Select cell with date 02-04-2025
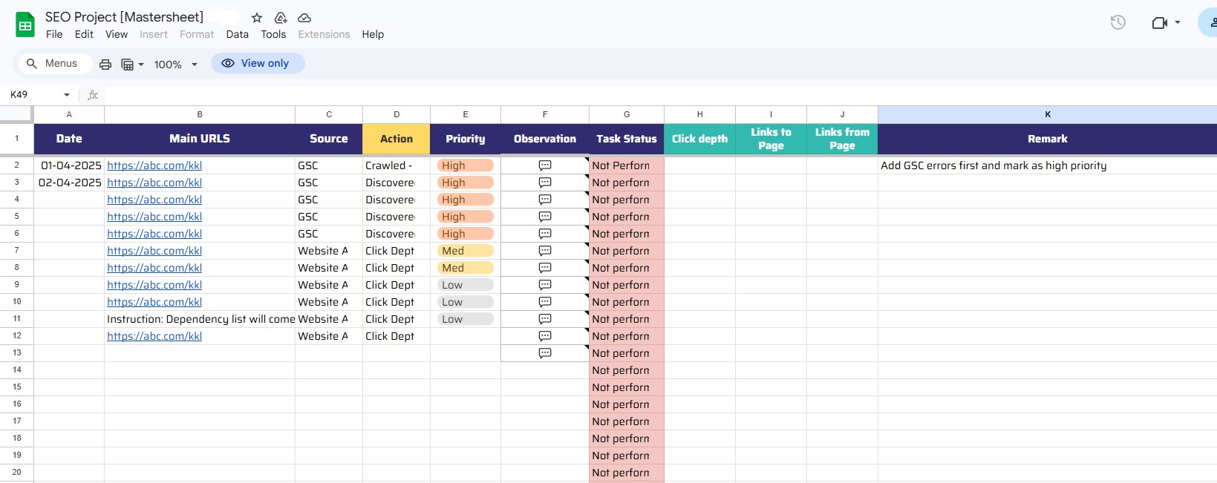Viewport: 1217px width, 483px height. [69, 183]
